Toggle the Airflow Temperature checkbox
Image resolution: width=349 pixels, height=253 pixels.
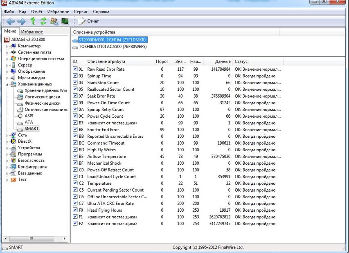pyautogui.click(x=75, y=156)
